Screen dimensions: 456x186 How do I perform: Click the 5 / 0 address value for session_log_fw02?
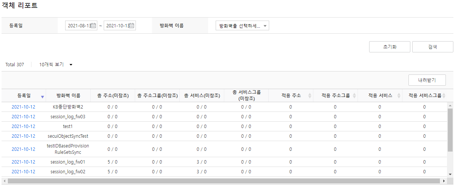tap(112, 172)
